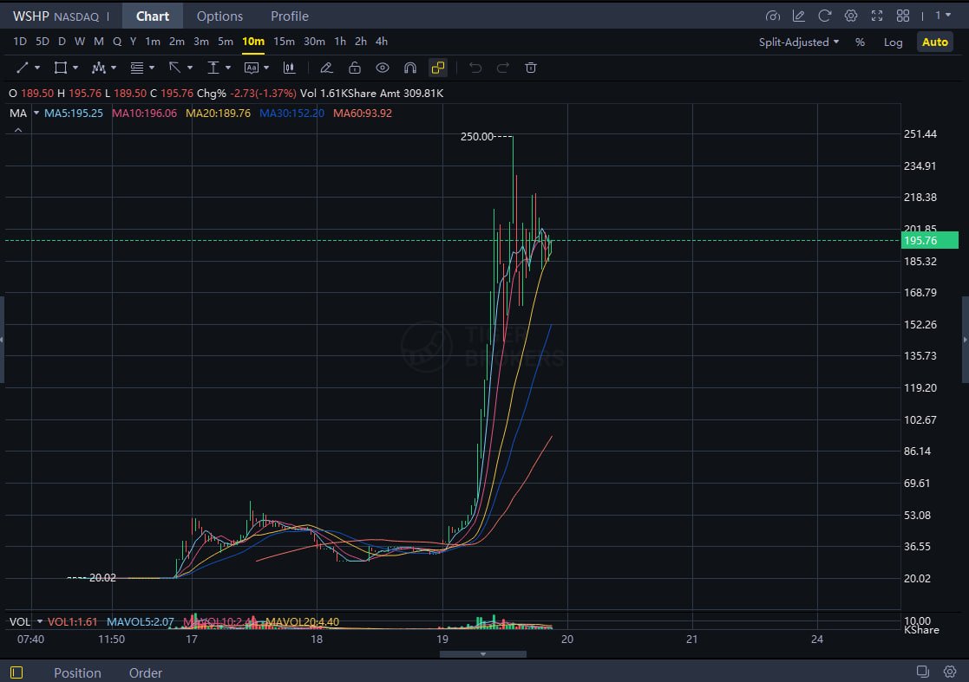Image resolution: width=969 pixels, height=682 pixels.
Task: Enable Log scale for price axis
Action: point(894,42)
